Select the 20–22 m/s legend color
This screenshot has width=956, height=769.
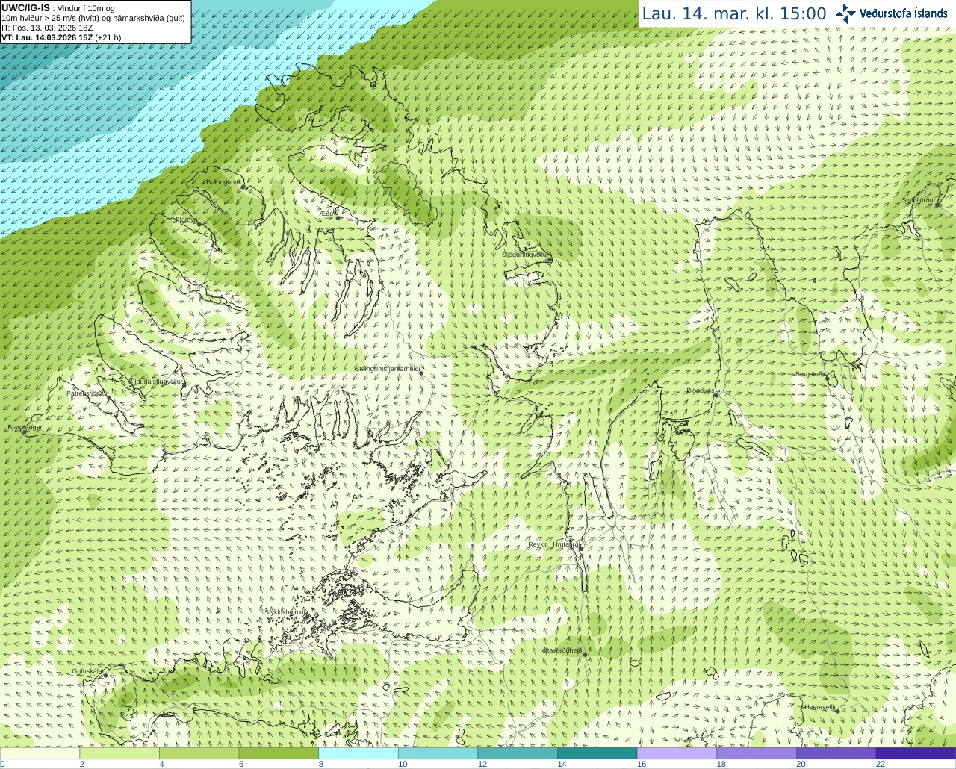pyautogui.click(x=836, y=753)
